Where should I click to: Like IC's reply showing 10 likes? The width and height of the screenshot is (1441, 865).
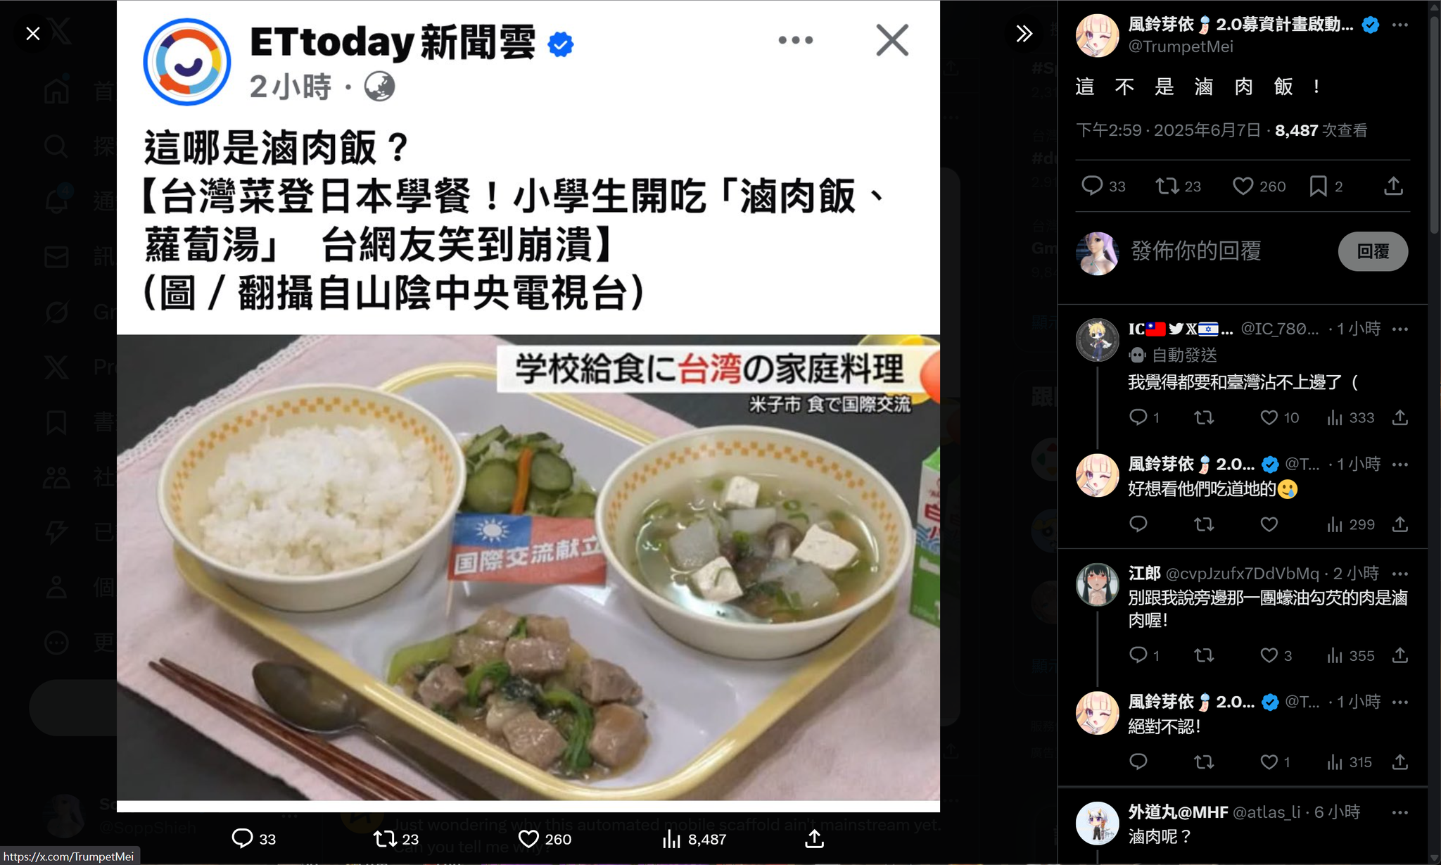1269,418
